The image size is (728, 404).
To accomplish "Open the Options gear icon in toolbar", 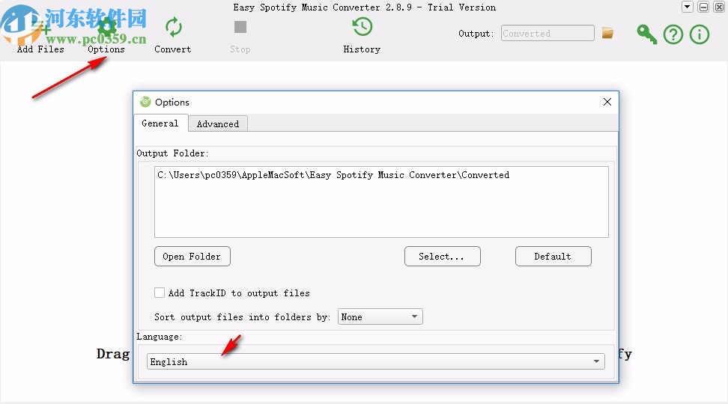I will coord(107,28).
